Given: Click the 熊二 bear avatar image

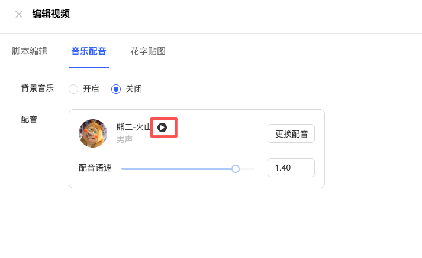Looking at the screenshot, I should (x=93, y=133).
